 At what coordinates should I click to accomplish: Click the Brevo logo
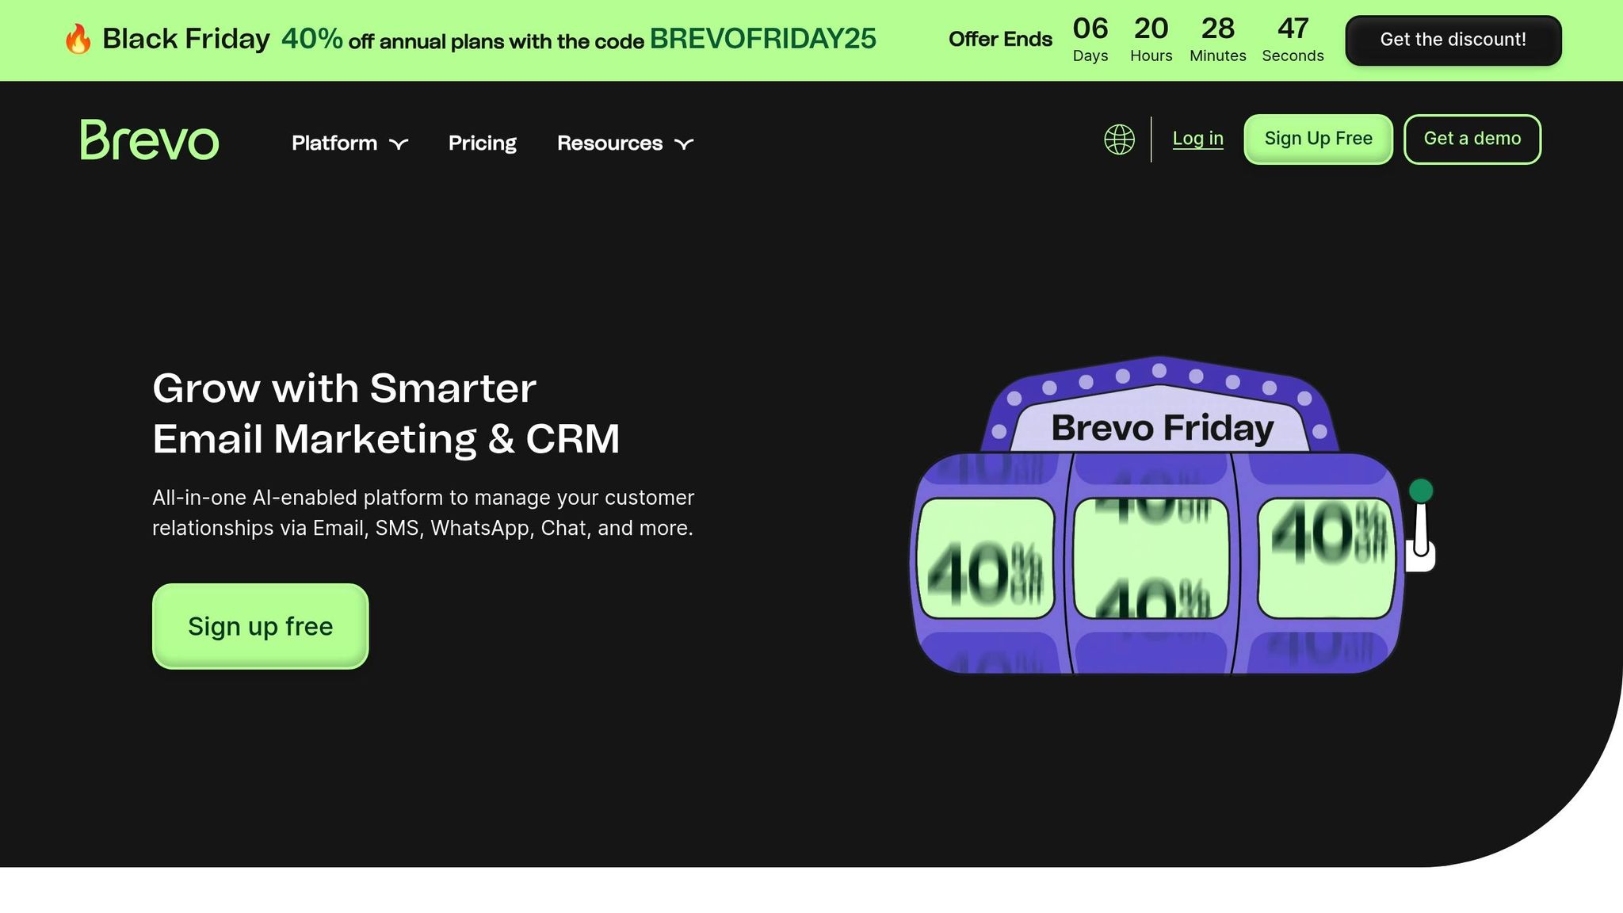pos(149,140)
